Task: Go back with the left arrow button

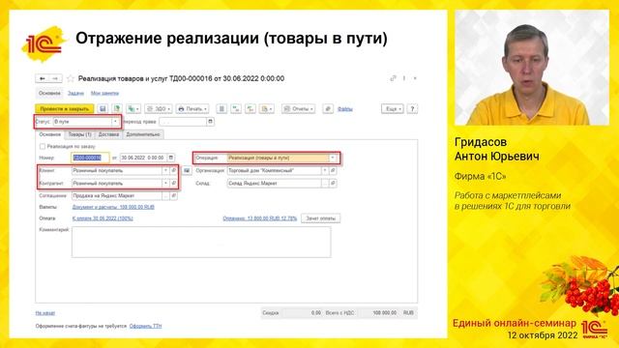Action: pyautogui.click(x=43, y=78)
